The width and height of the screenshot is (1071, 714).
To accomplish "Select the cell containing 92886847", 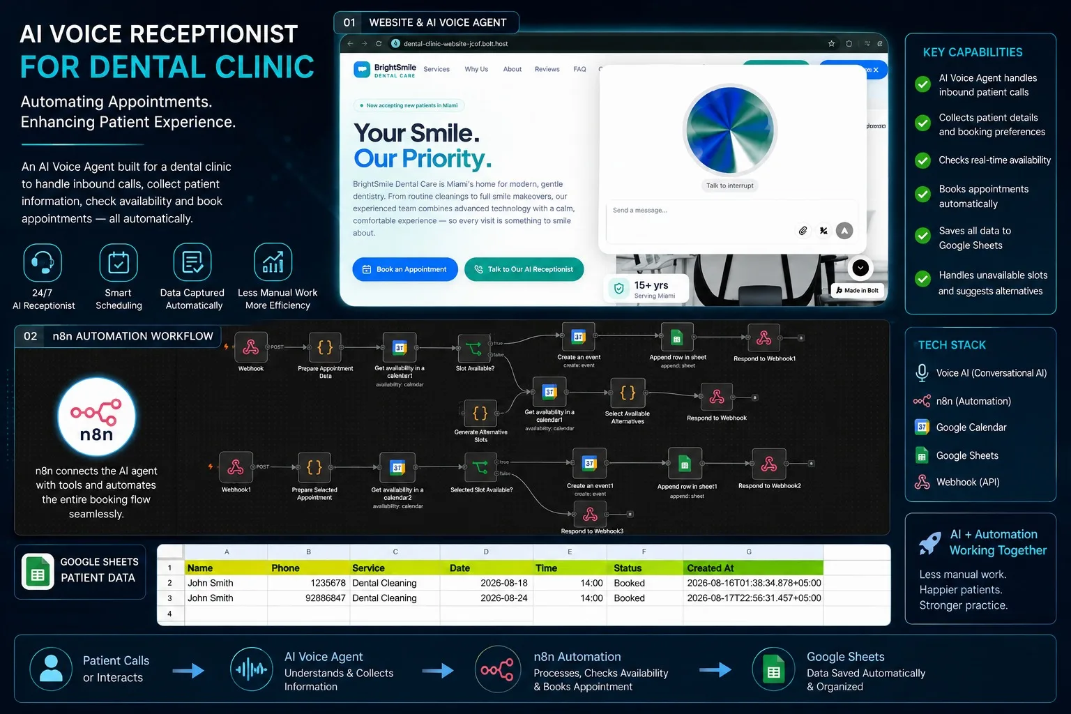I will coord(309,598).
